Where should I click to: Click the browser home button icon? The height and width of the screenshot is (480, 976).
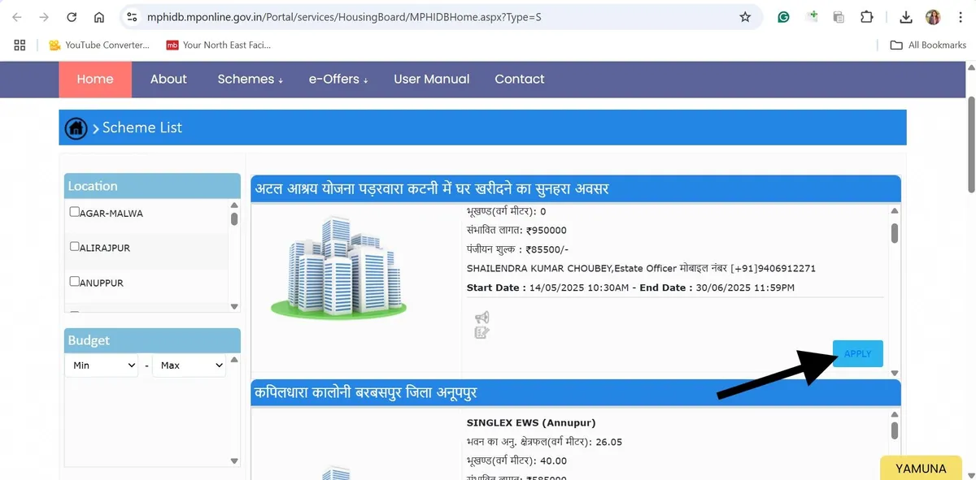tap(99, 17)
